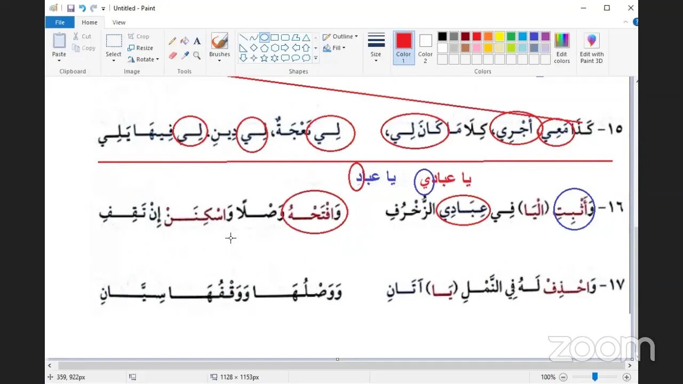
Task: Open the Select dropdown arrow
Action: 114,60
